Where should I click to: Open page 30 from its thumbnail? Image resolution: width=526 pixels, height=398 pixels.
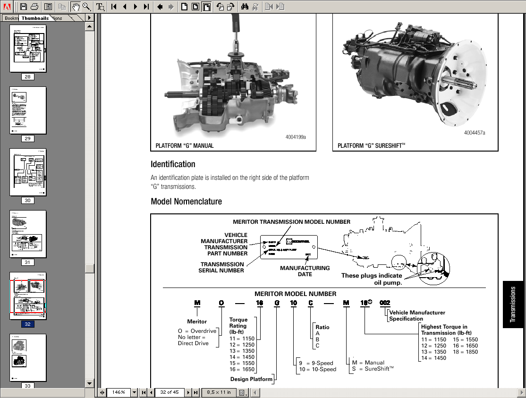[27, 172]
